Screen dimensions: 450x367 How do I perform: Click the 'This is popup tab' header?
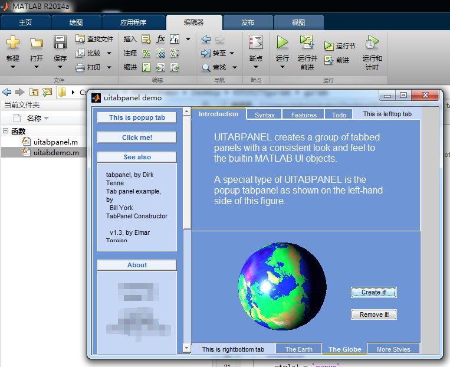click(x=137, y=117)
